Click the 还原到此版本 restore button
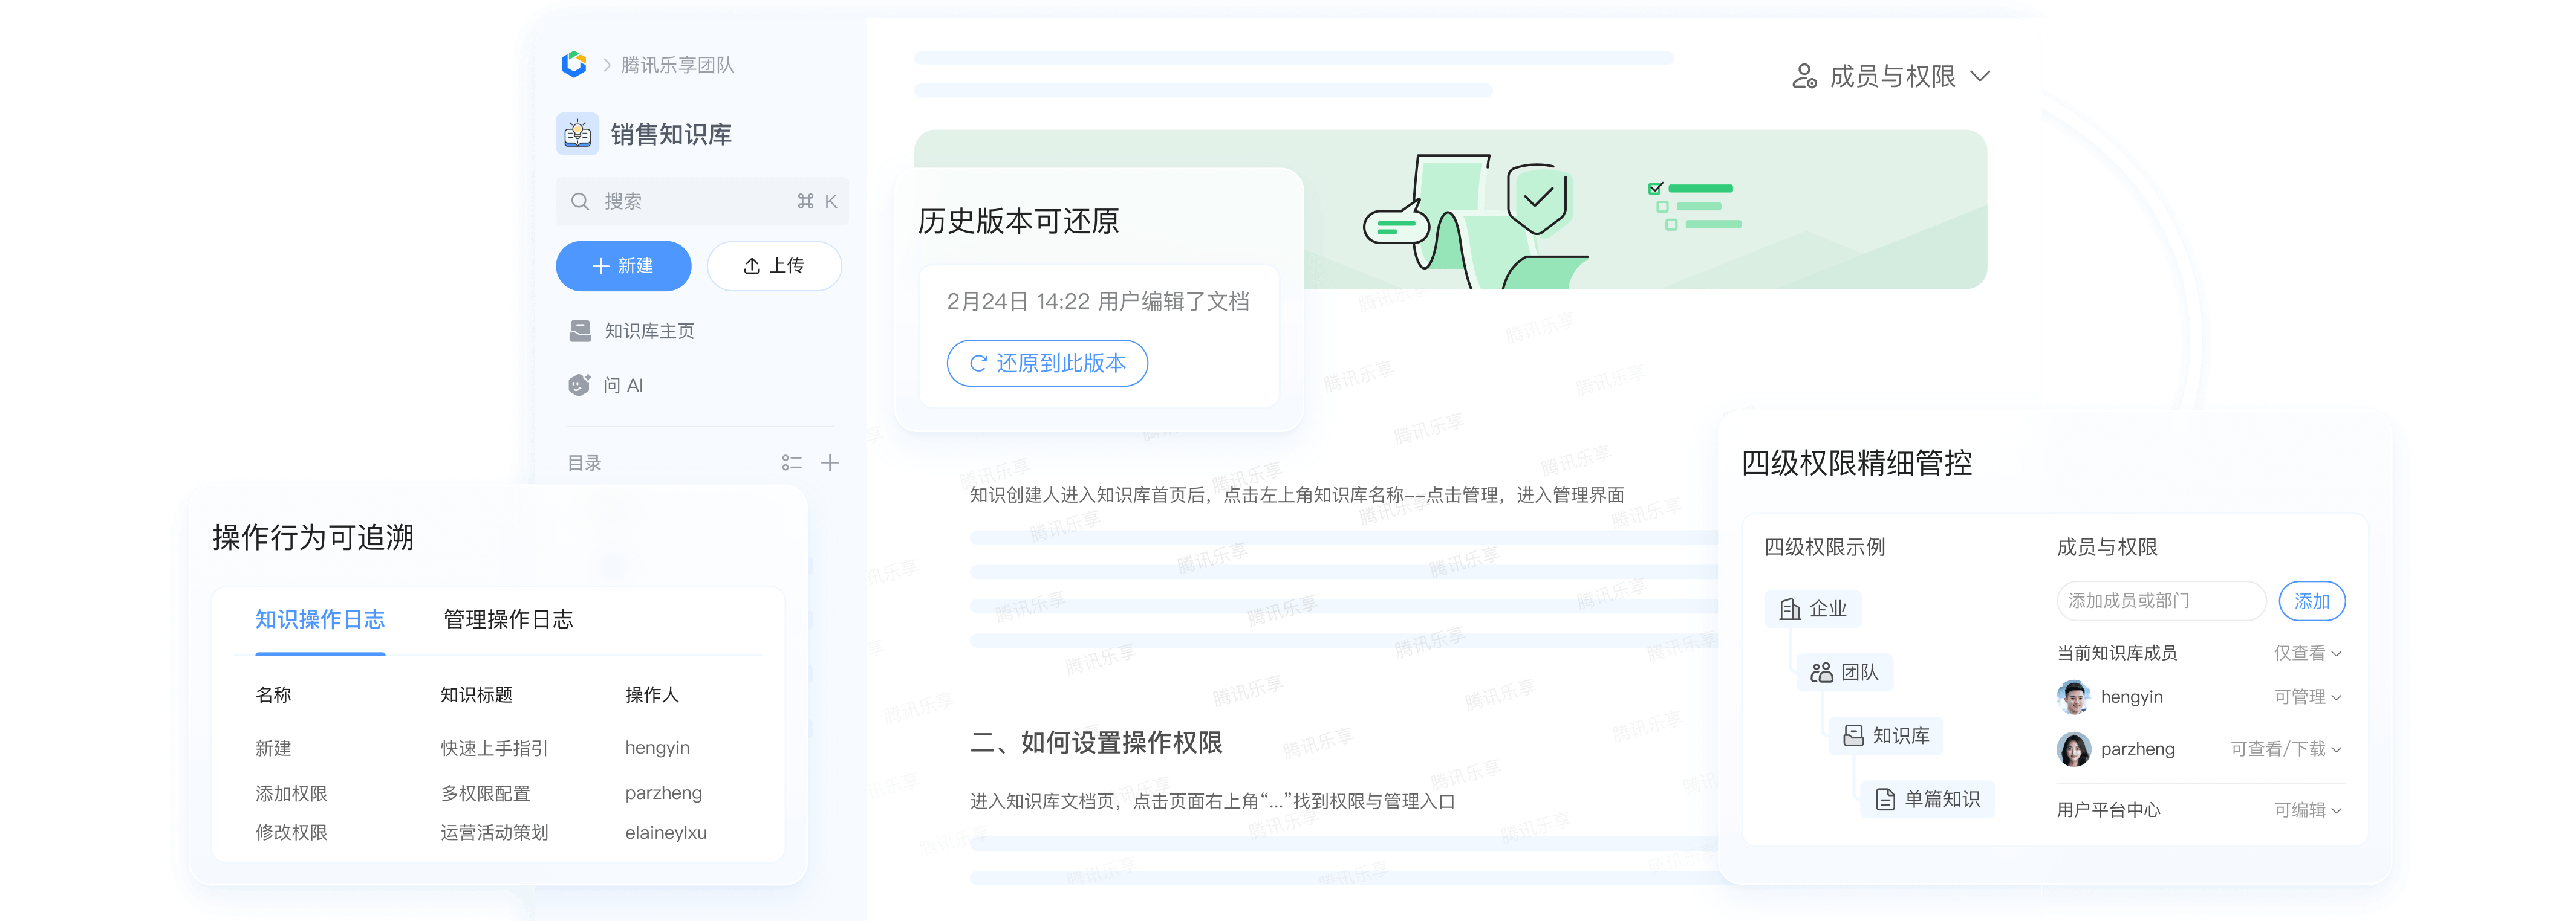This screenshot has height=921, width=2576. [1047, 364]
